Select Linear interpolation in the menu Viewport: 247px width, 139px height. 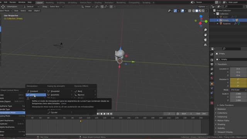coord(36,95)
